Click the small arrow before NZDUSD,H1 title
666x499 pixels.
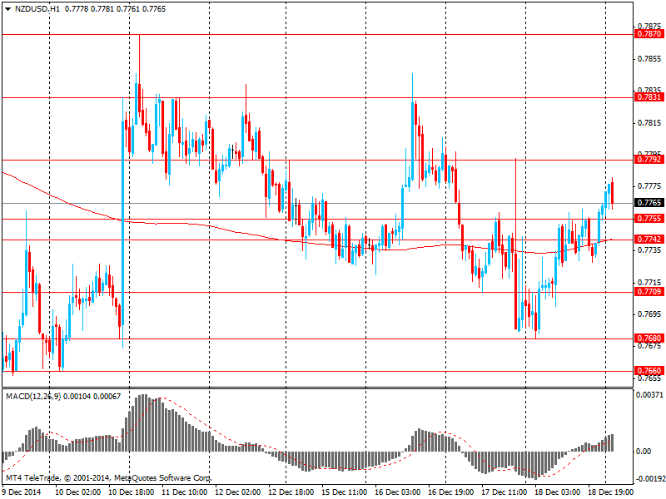[x=7, y=7]
